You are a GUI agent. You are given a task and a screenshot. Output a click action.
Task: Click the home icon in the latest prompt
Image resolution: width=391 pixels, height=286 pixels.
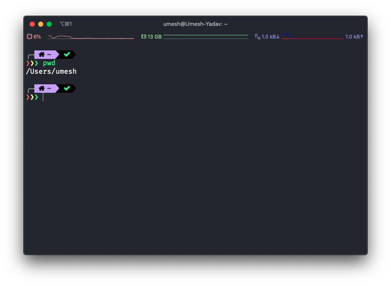tap(42, 89)
